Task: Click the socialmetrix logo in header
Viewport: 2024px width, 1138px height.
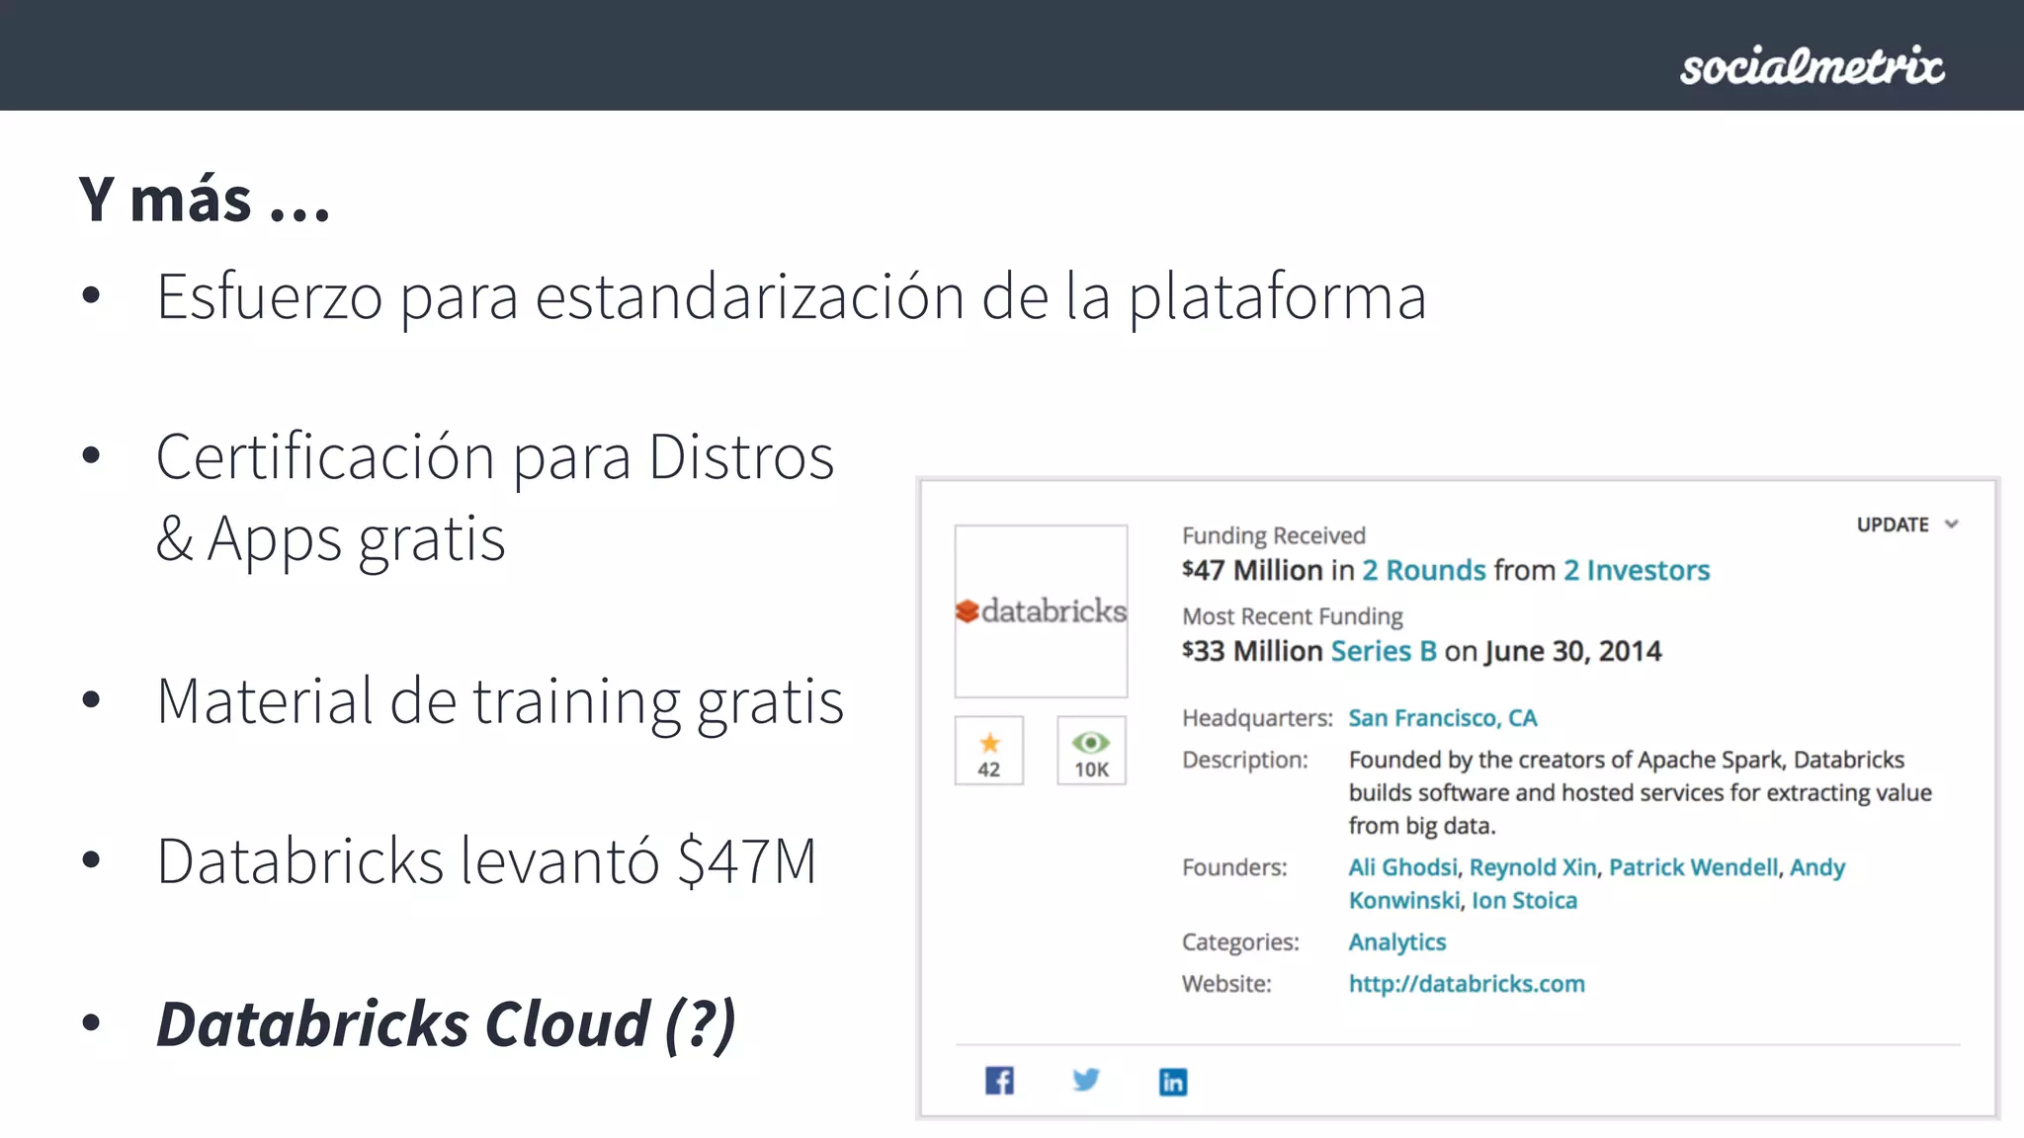Action: (x=1812, y=66)
